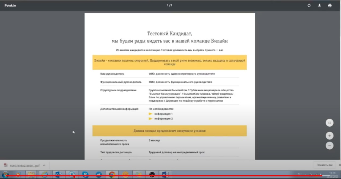Image resolution: width=341 pixels, height=179 pixels.
Task: Click the Potok.io document title
Action: [10, 5]
